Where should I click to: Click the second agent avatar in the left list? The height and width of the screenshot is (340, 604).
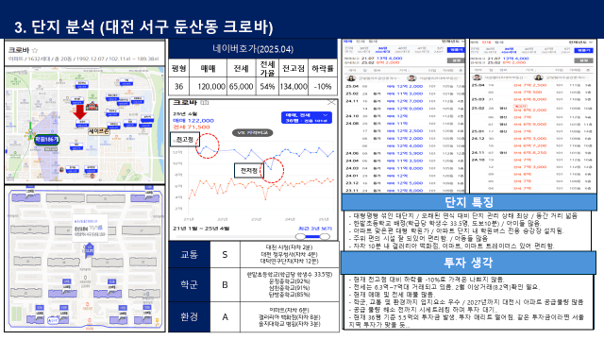(x=411, y=78)
